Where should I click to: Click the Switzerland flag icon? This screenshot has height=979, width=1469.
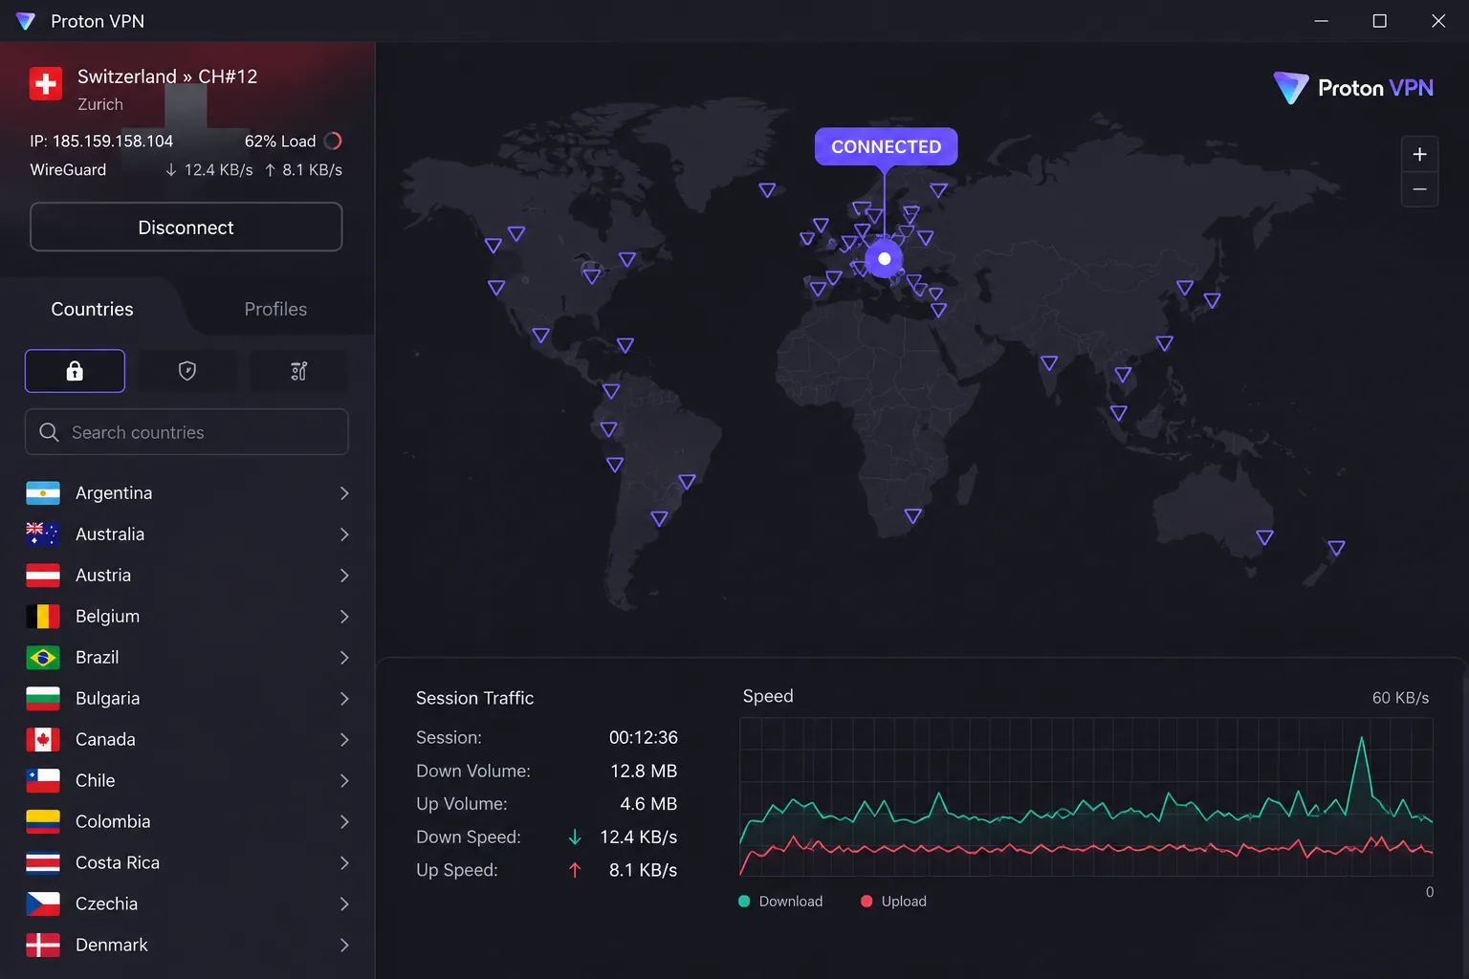coord(46,84)
